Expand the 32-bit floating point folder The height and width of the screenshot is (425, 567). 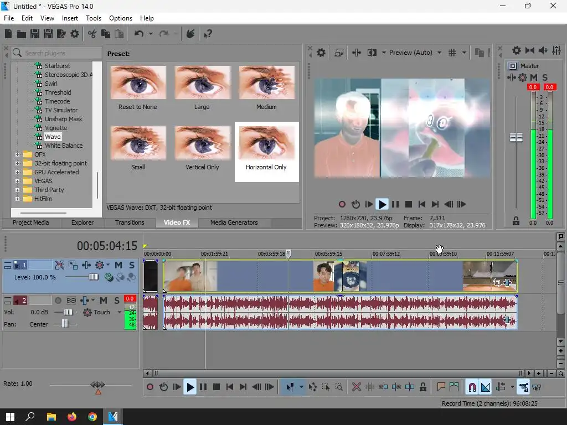tap(17, 163)
